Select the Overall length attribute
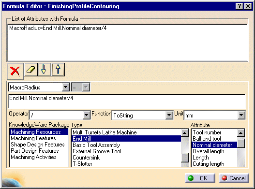Screen dimensions: 255x189 (209, 151)
